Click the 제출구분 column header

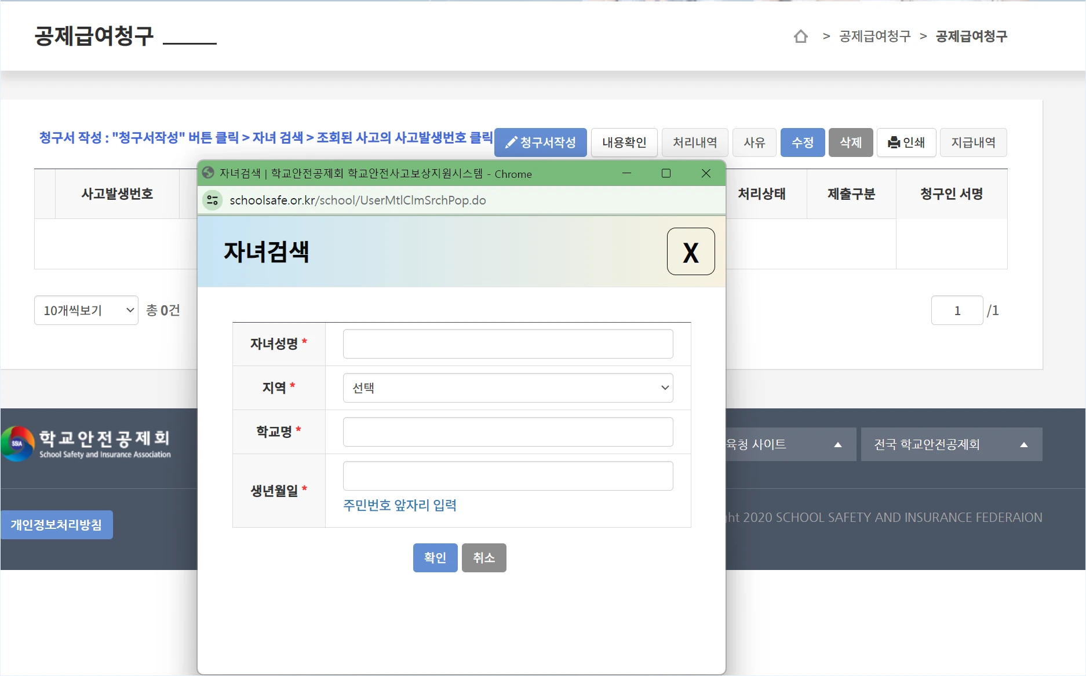pyautogui.click(x=851, y=194)
